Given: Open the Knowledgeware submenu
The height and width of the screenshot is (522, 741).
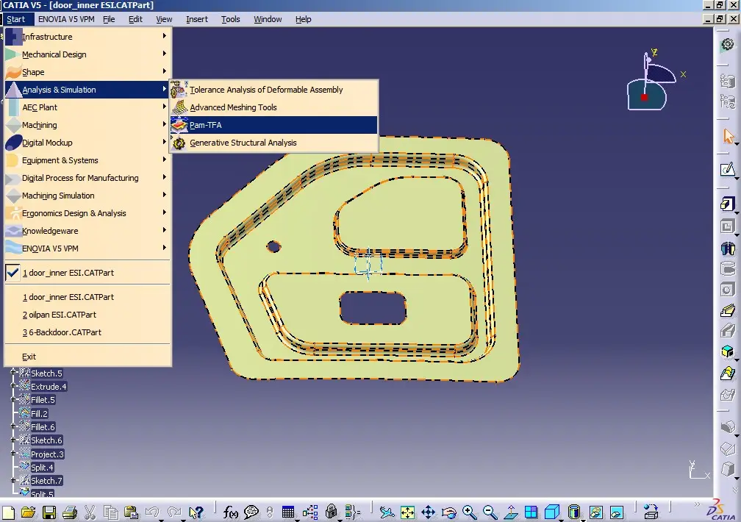Looking at the screenshot, I should pyautogui.click(x=87, y=231).
